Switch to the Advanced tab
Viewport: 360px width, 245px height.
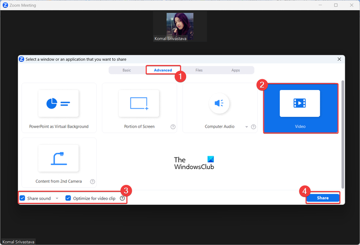(163, 70)
